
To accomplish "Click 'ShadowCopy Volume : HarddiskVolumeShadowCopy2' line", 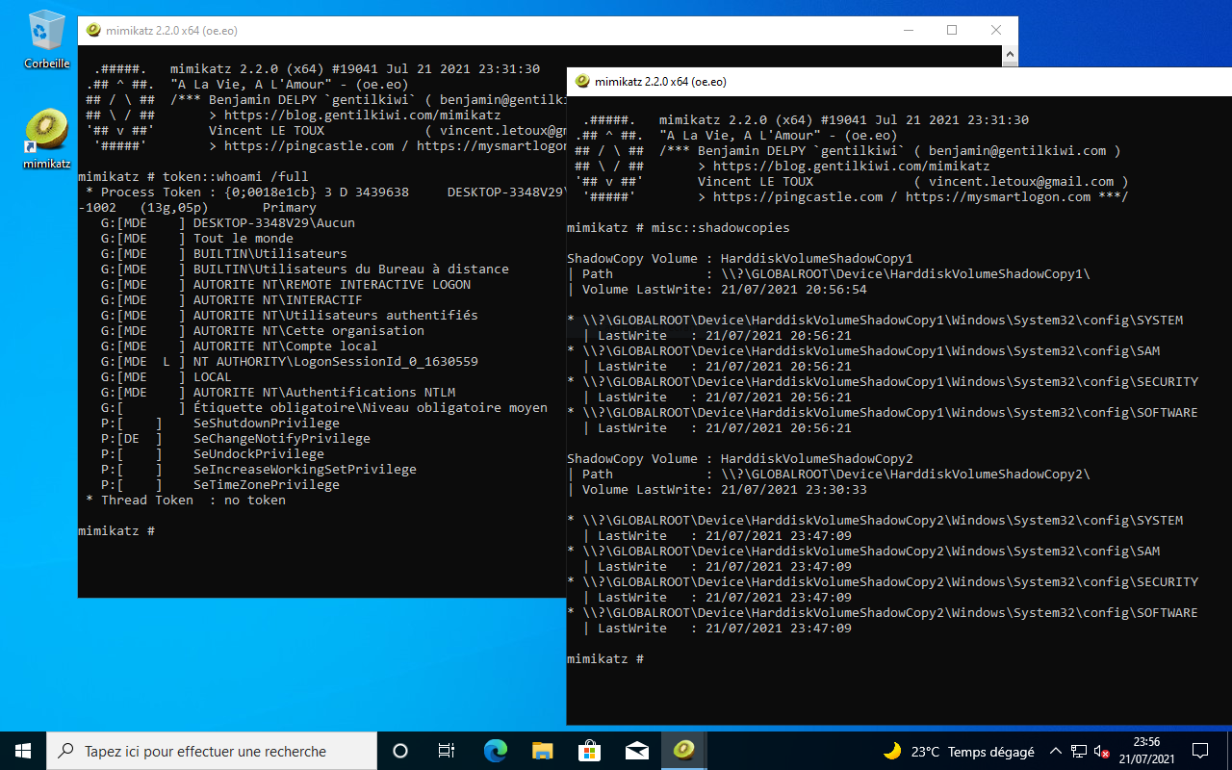I will click(740, 459).
